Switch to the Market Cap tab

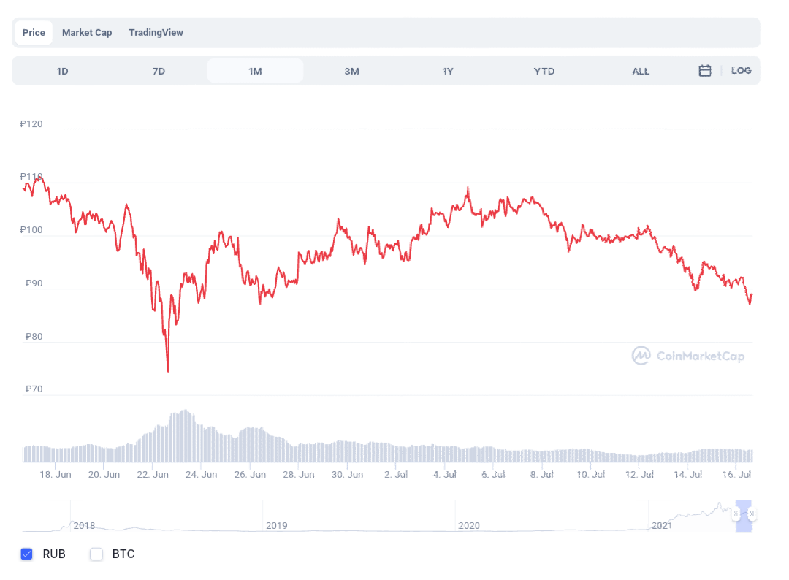click(x=87, y=32)
